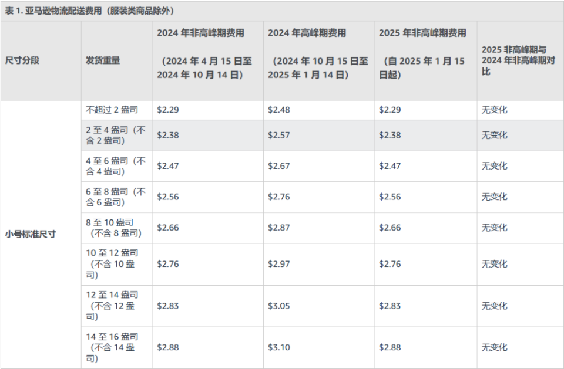Viewport: 564px width, 369px height.
Task: Click the $2.67 peak fee cell
Action: pos(279,166)
